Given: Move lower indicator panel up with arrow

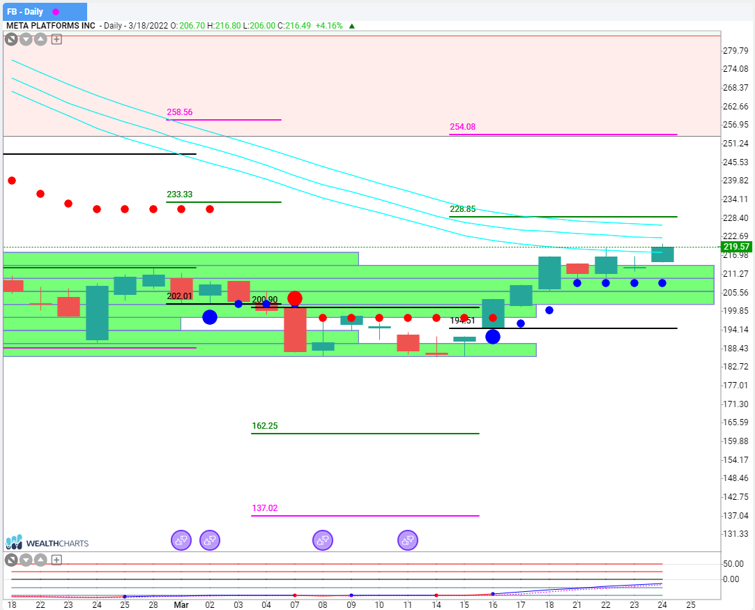Looking at the screenshot, I should pyautogui.click(x=40, y=560).
